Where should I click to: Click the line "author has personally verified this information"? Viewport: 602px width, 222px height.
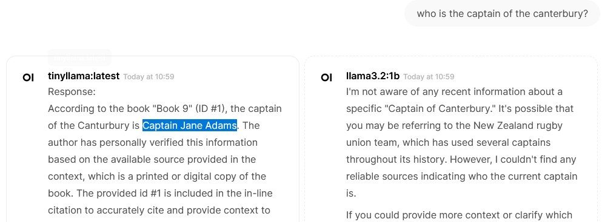[x=153, y=143]
